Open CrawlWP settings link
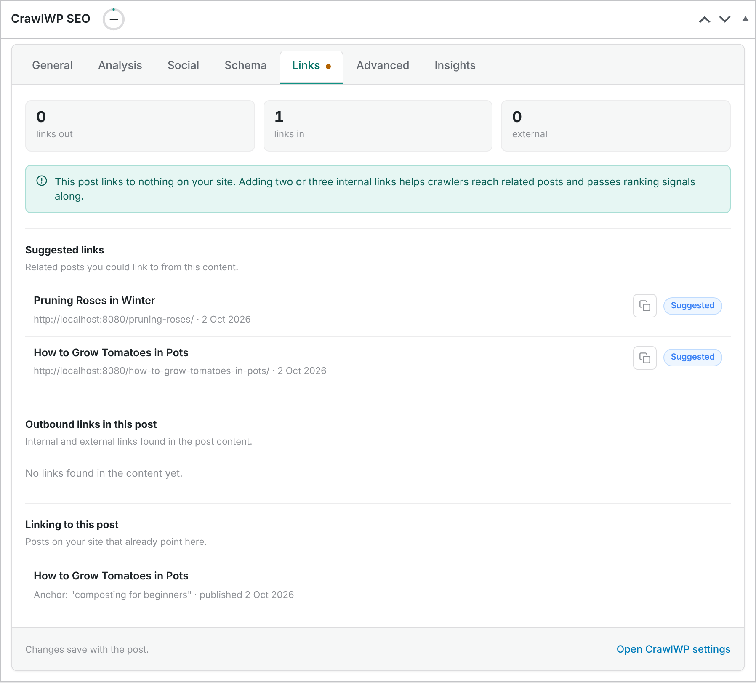This screenshot has width=756, height=683. (673, 649)
